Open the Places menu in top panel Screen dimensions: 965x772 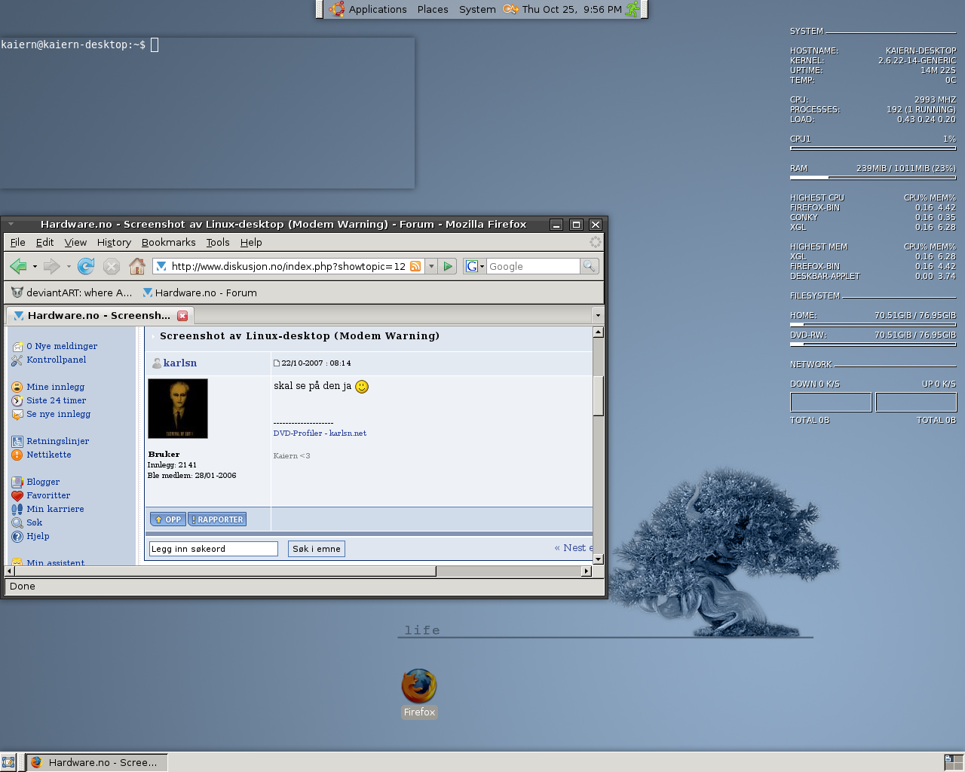click(x=433, y=9)
